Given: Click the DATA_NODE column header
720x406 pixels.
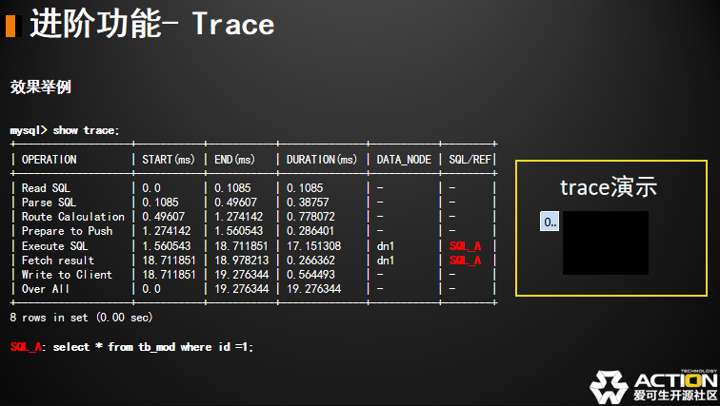Looking at the screenshot, I should tap(404, 160).
